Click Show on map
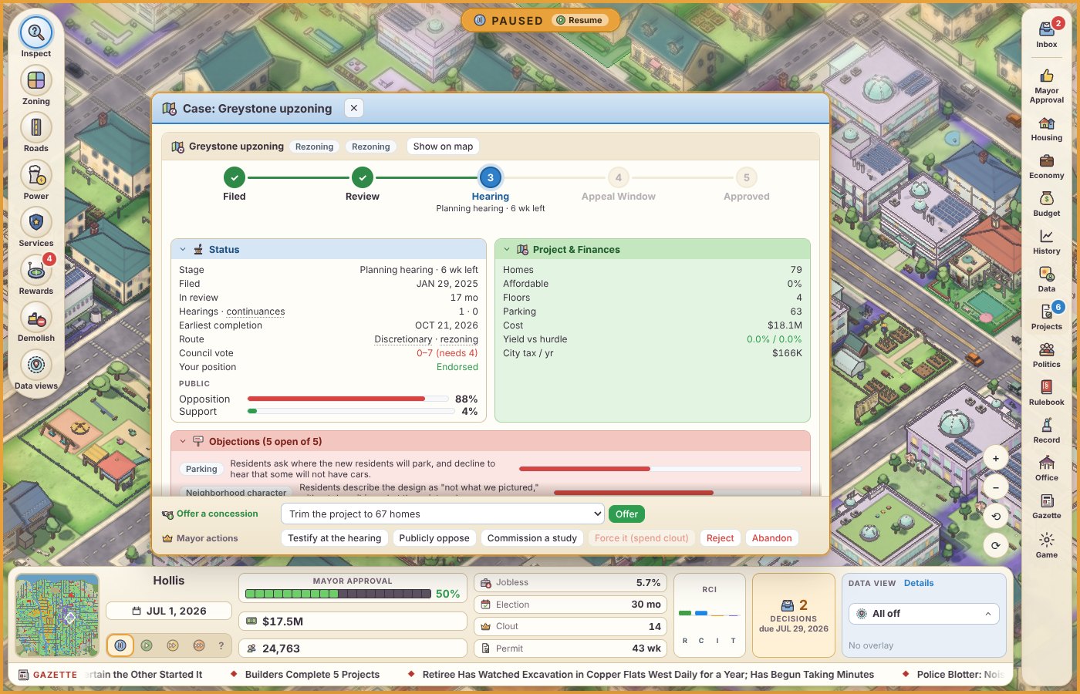 point(443,147)
